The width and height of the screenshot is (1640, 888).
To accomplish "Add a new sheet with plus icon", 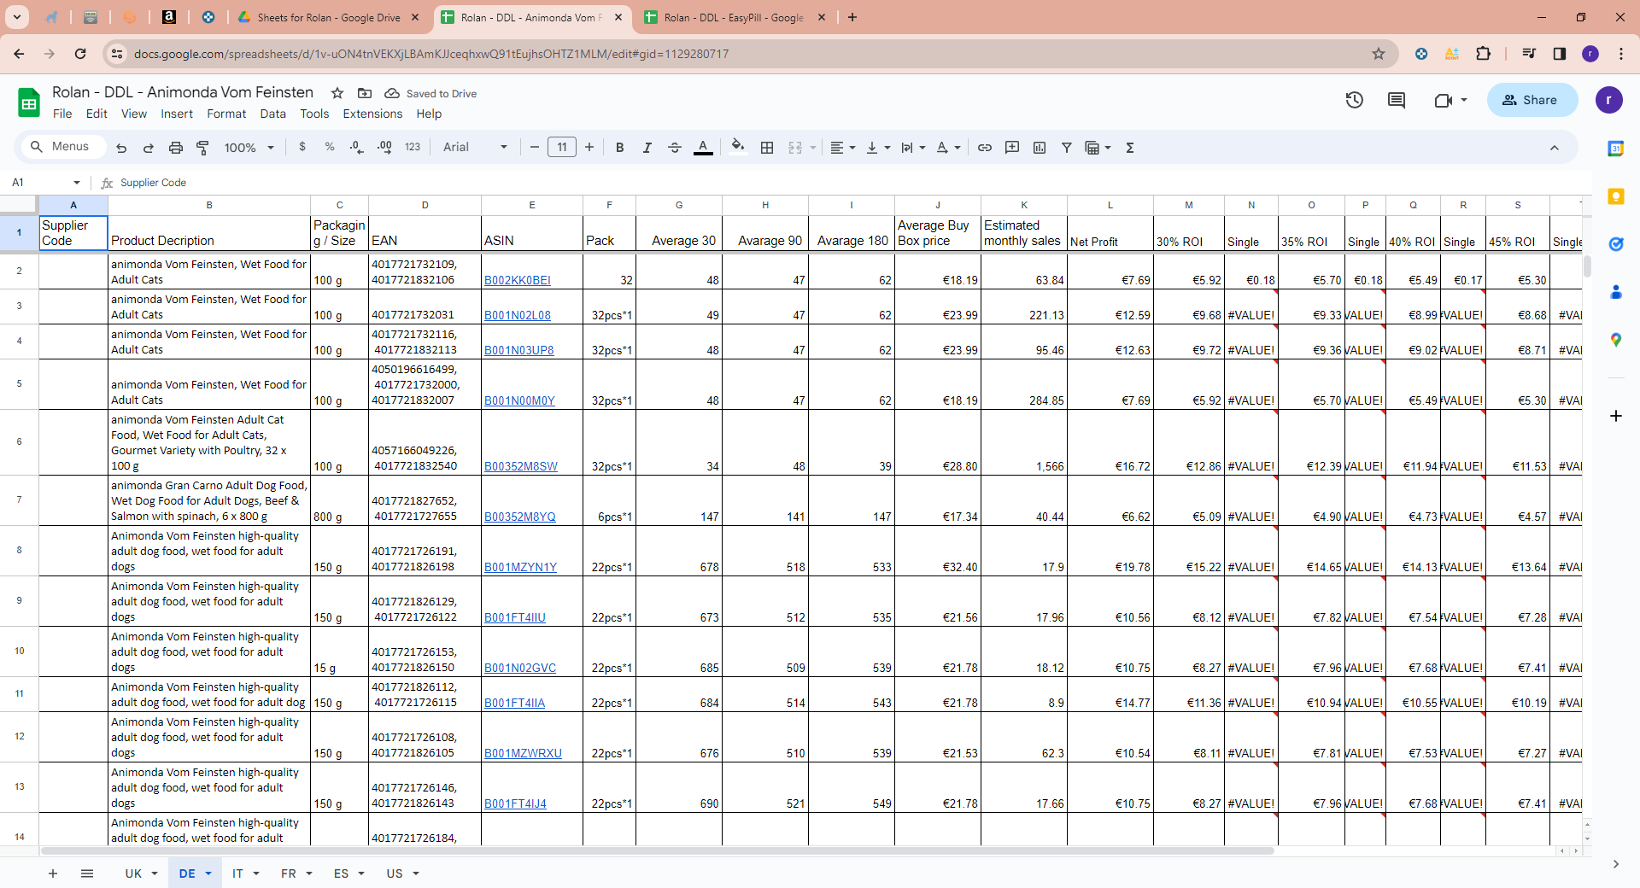I will 53,873.
